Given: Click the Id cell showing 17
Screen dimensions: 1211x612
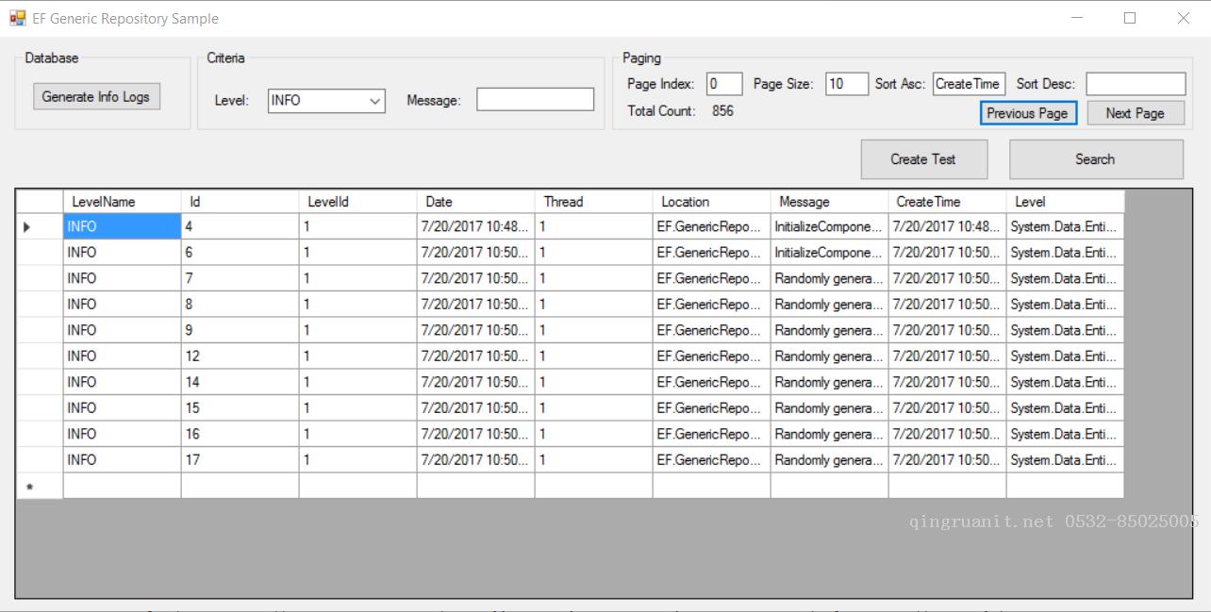Looking at the screenshot, I should pyautogui.click(x=240, y=460).
